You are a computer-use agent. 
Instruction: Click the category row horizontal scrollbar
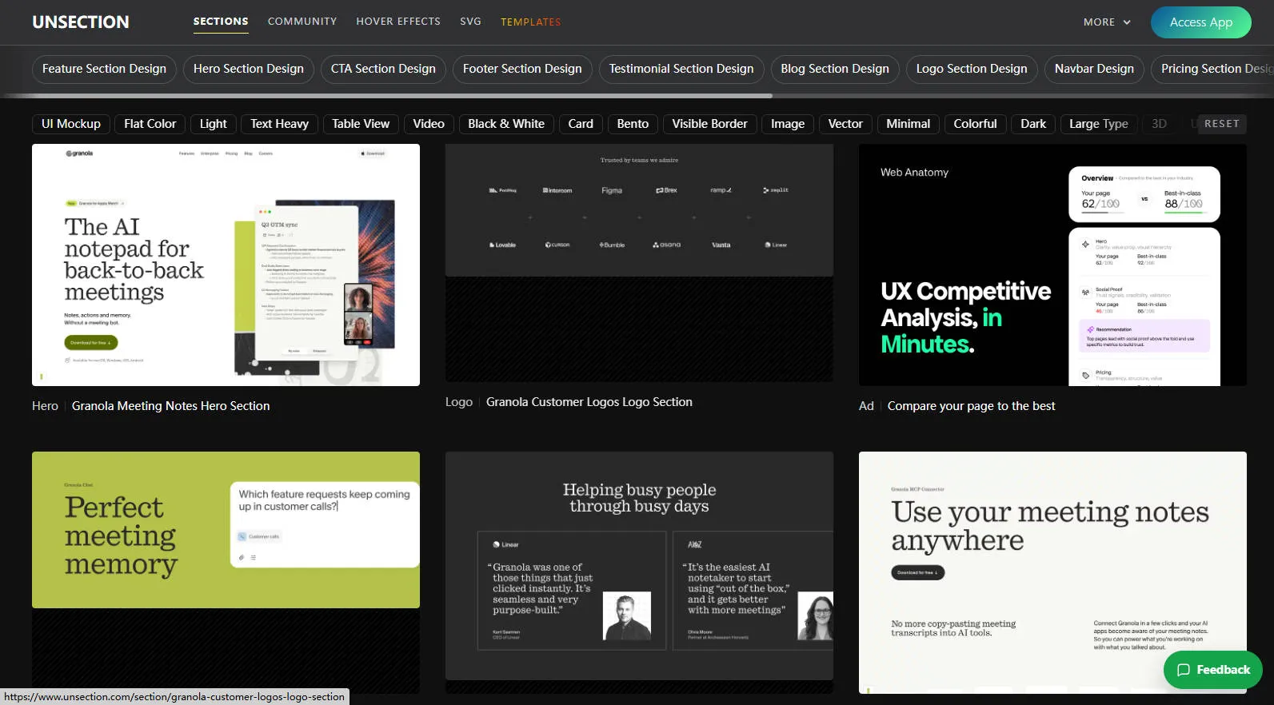point(388,96)
